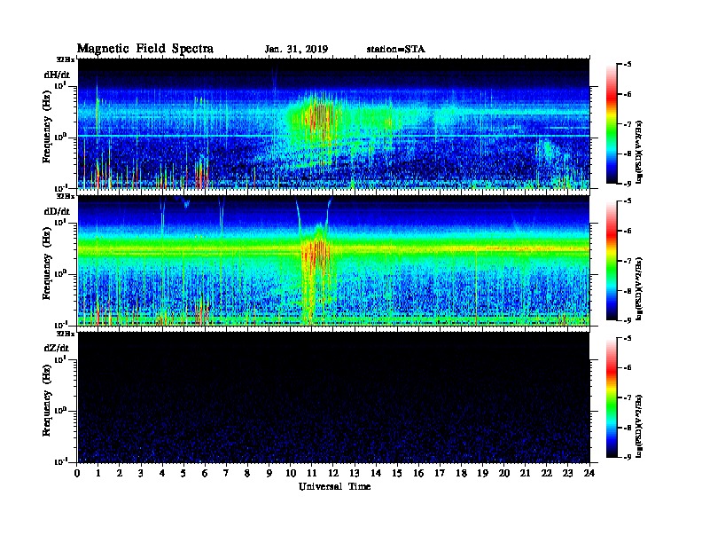Image resolution: width=702 pixels, height=543 pixels.
Task: Click the color bar beside the dH/dt panel
Action: (x=612, y=123)
